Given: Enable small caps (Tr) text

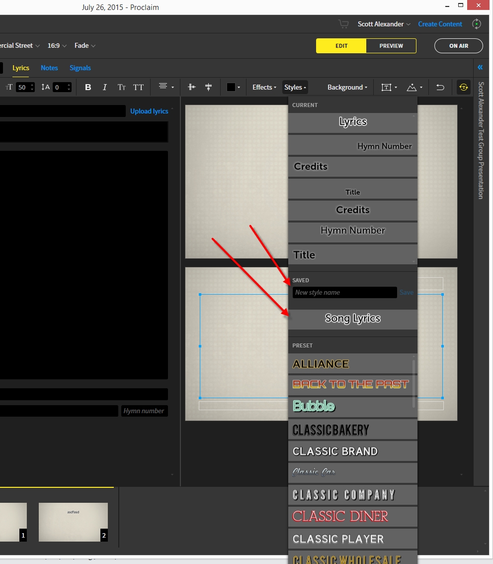Looking at the screenshot, I should tap(121, 87).
